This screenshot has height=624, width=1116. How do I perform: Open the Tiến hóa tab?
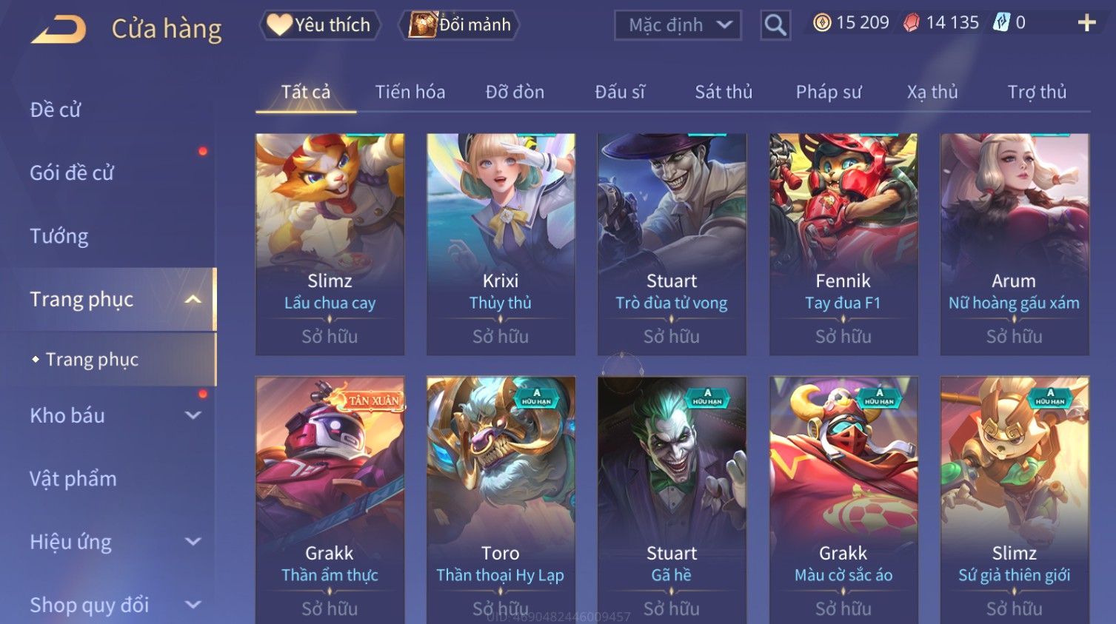pyautogui.click(x=410, y=92)
